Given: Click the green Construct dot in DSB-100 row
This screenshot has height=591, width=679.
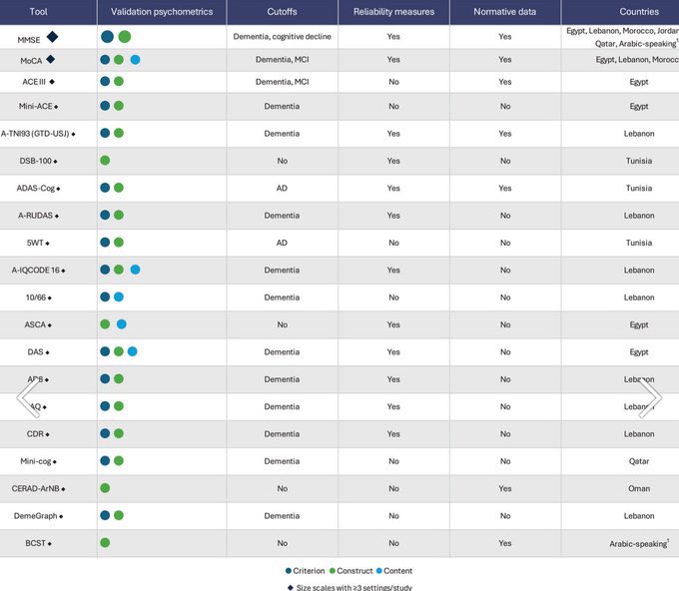Looking at the screenshot, I should [105, 161].
